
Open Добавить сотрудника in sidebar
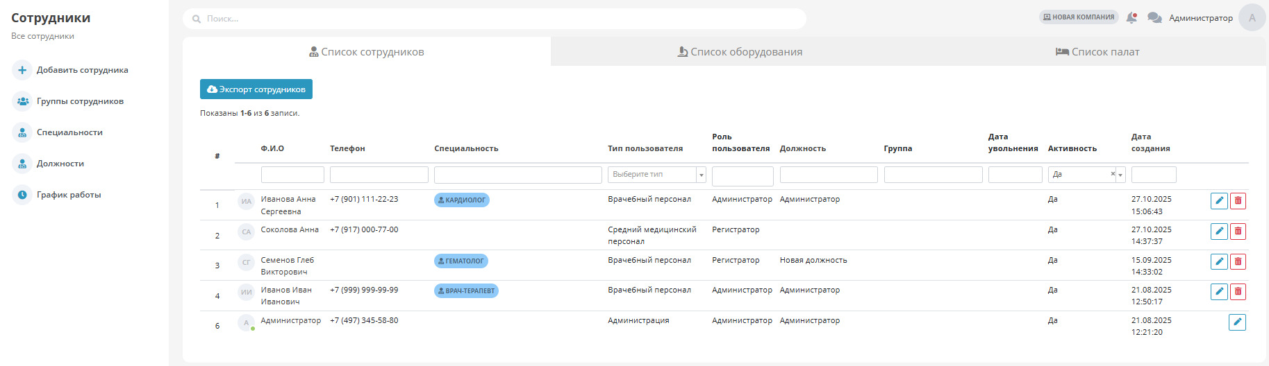click(x=82, y=70)
